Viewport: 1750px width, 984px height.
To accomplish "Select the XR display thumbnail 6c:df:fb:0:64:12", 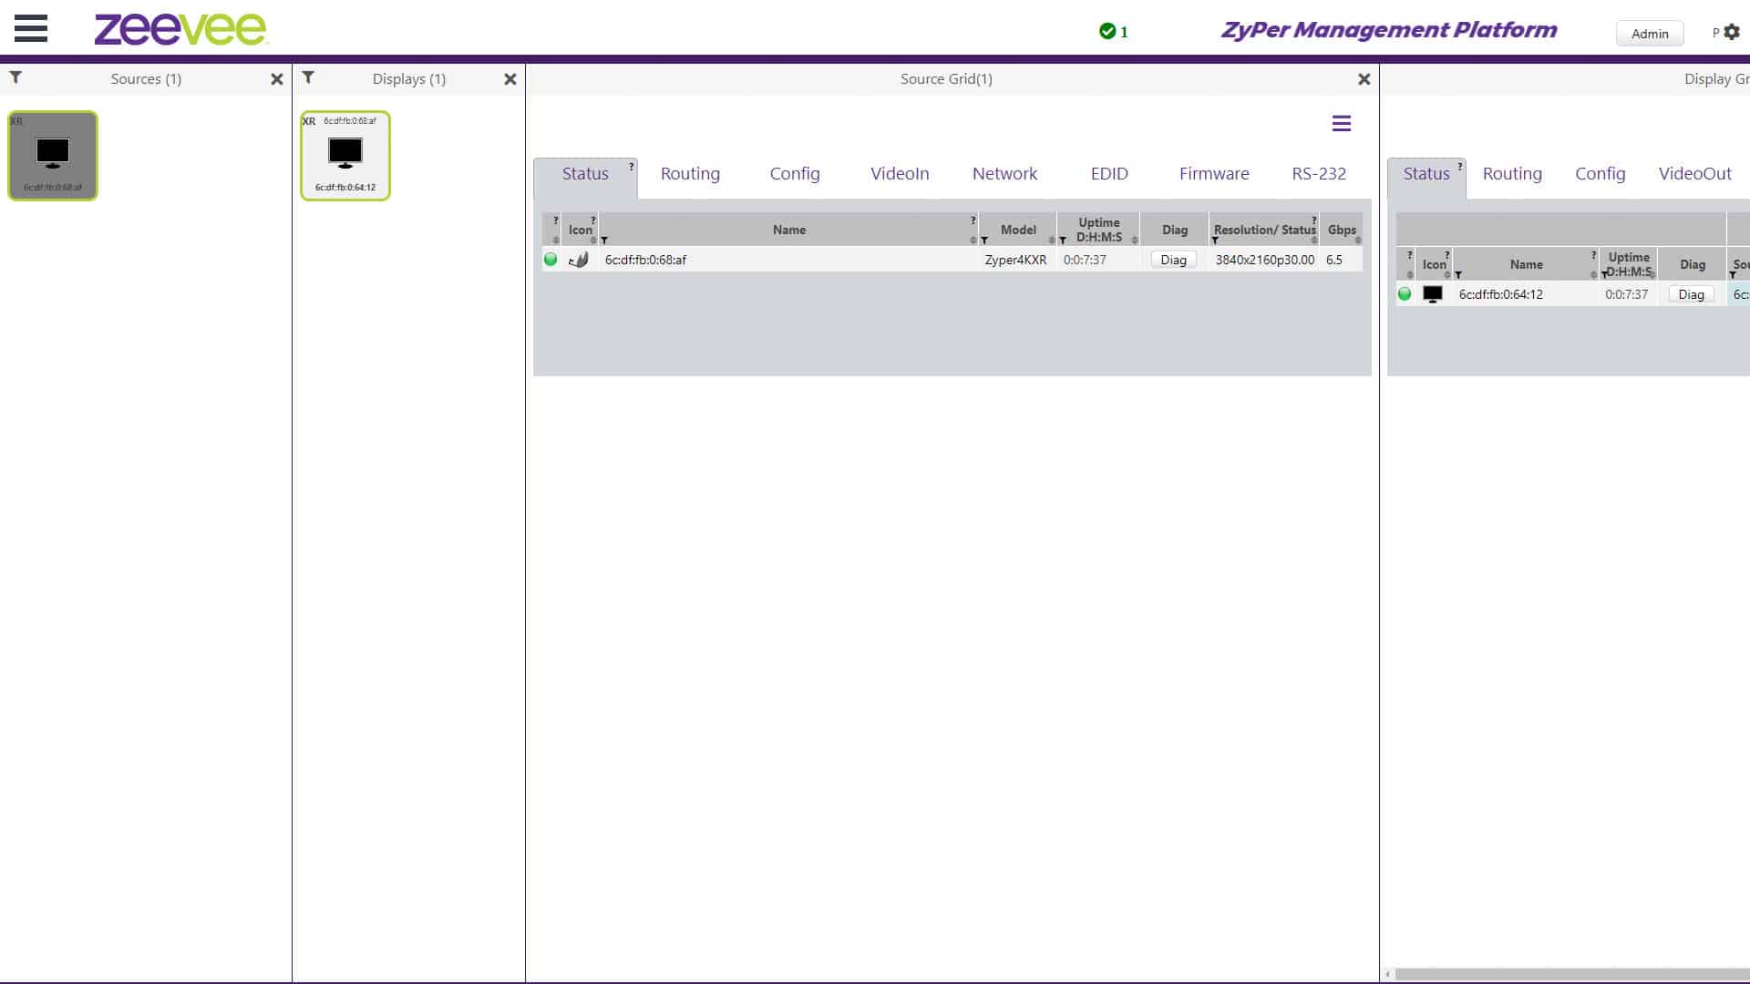I will pos(345,156).
